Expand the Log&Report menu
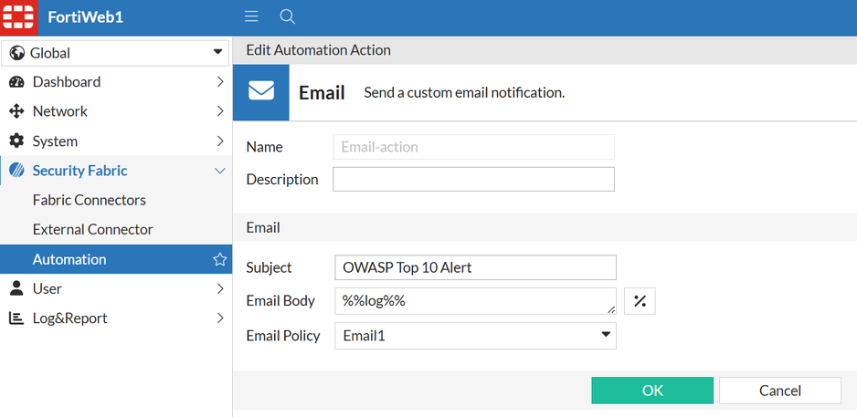 point(219,318)
